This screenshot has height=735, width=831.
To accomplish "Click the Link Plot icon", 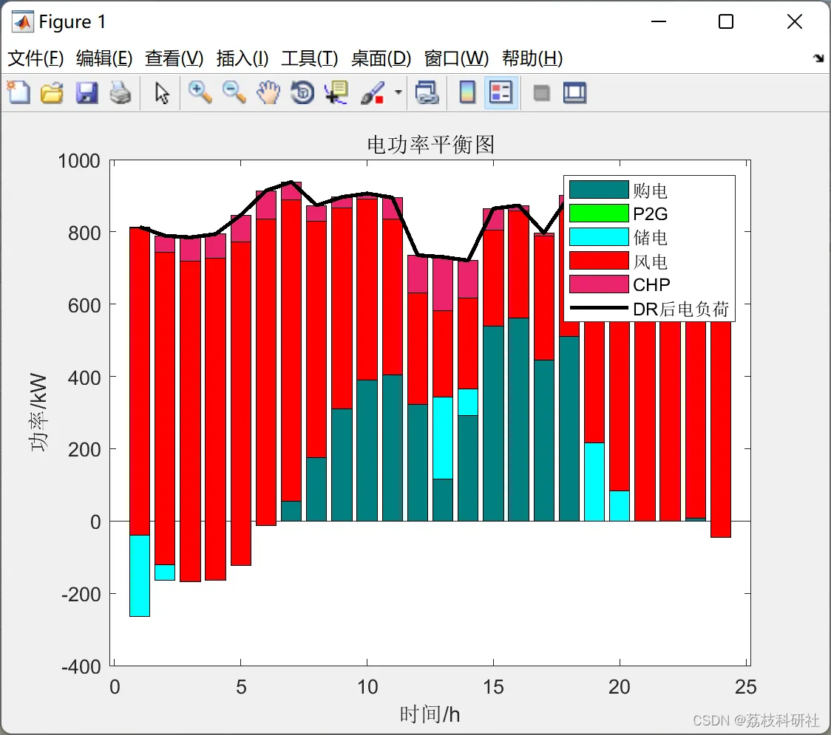I will point(427,92).
